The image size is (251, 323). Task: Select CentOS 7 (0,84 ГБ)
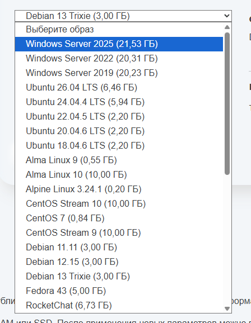[x=119, y=218]
